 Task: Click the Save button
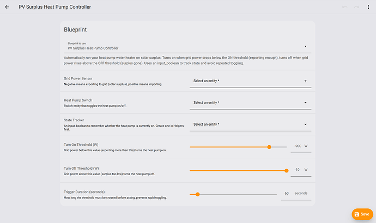[362, 214]
